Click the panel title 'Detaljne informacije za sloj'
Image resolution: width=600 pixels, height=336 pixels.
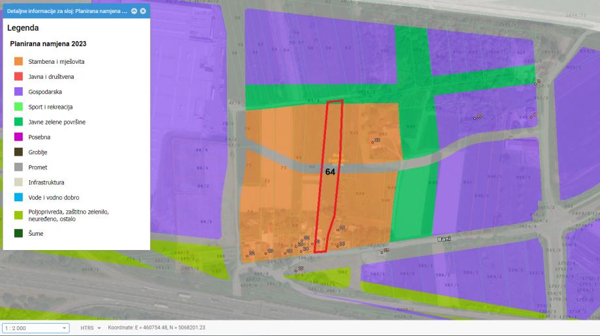[x=67, y=11]
